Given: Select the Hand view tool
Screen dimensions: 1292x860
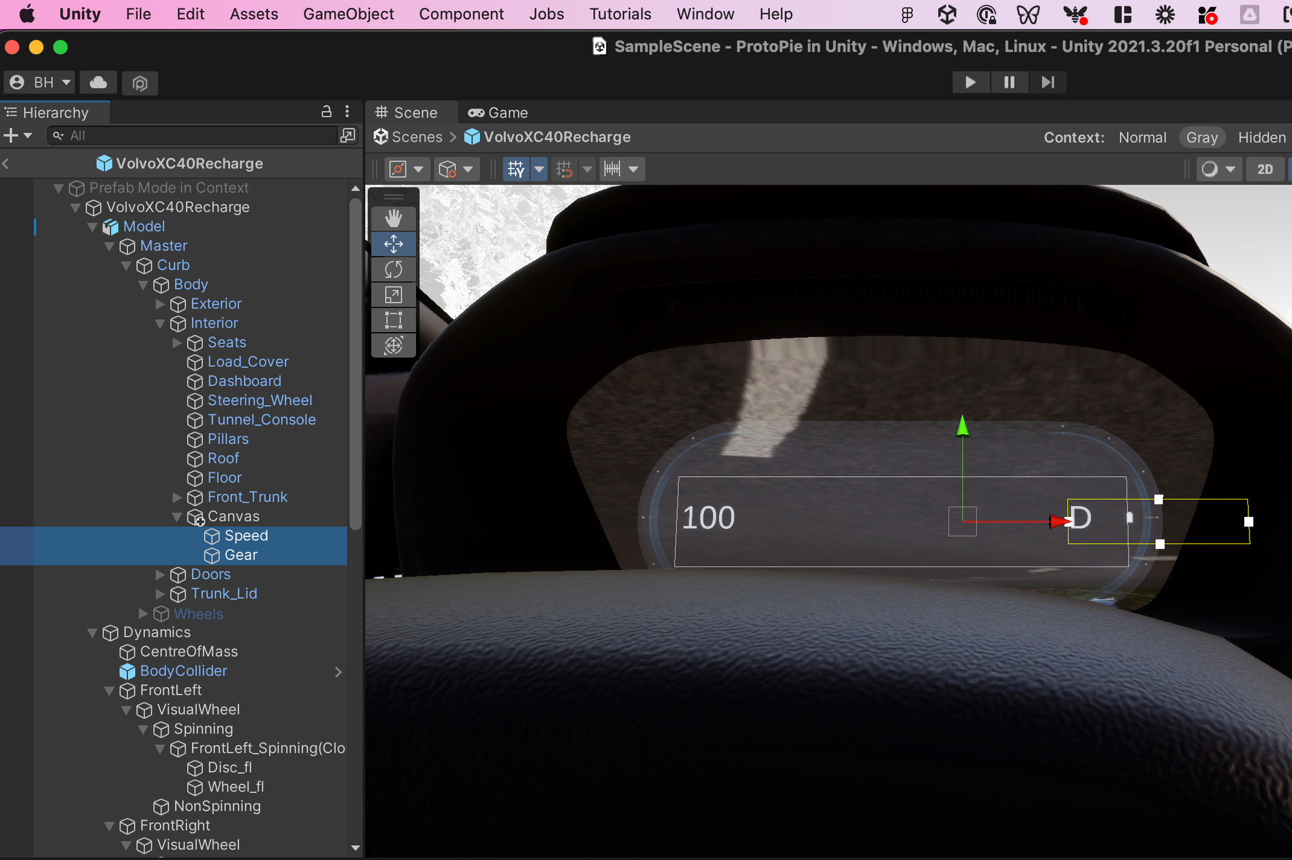Looking at the screenshot, I should 393,218.
